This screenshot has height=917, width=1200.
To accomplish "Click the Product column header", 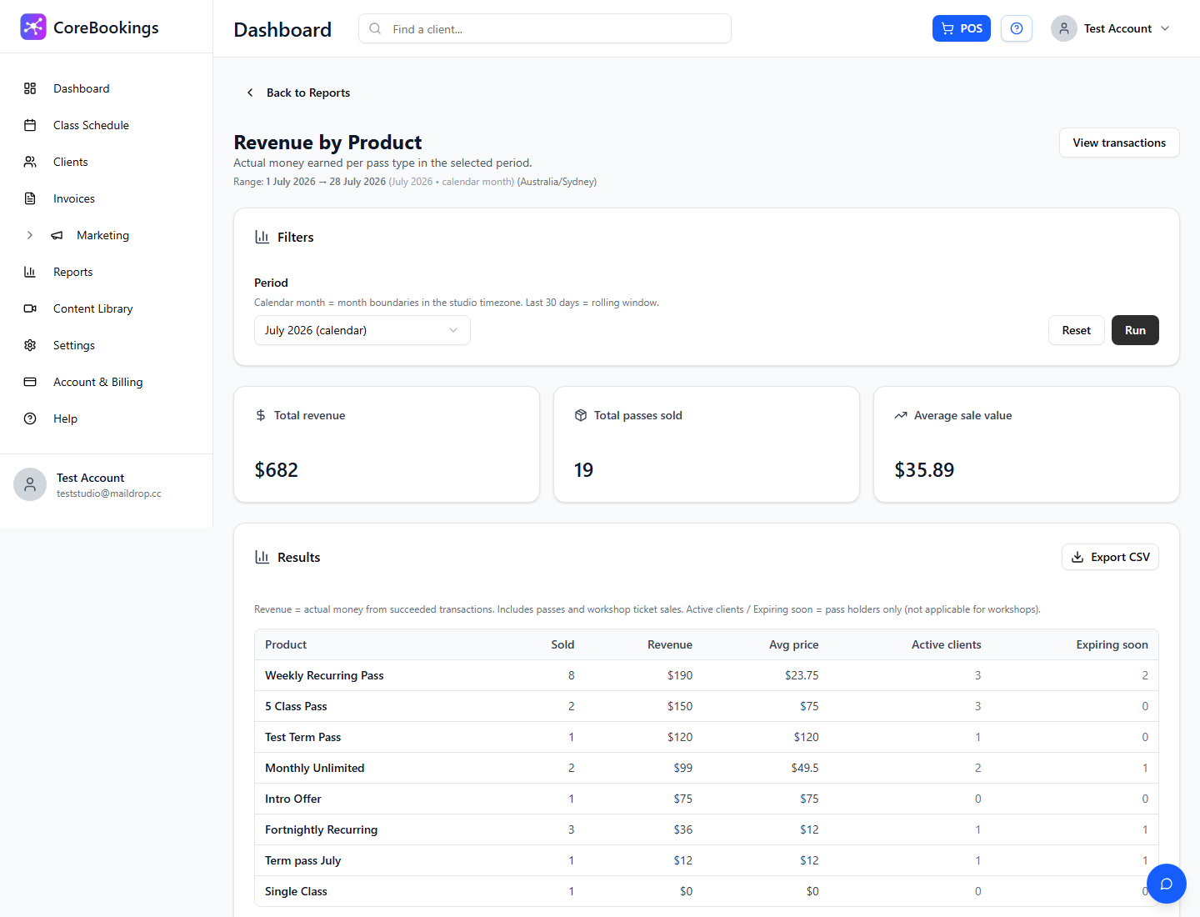I will click(x=286, y=644).
